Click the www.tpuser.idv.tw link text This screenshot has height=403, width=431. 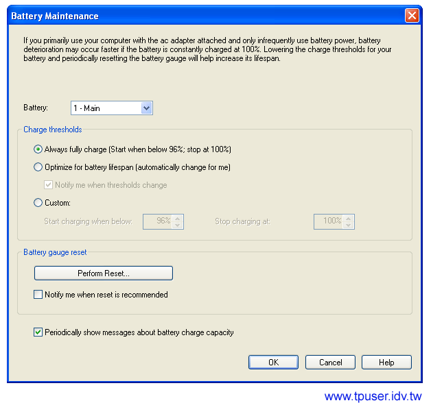point(372,396)
